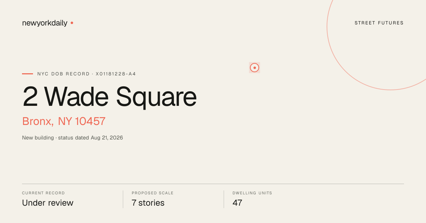Click the status dated Aug 21, 2026 line
Image resolution: width=426 pixels, height=223 pixels.
coord(91,138)
